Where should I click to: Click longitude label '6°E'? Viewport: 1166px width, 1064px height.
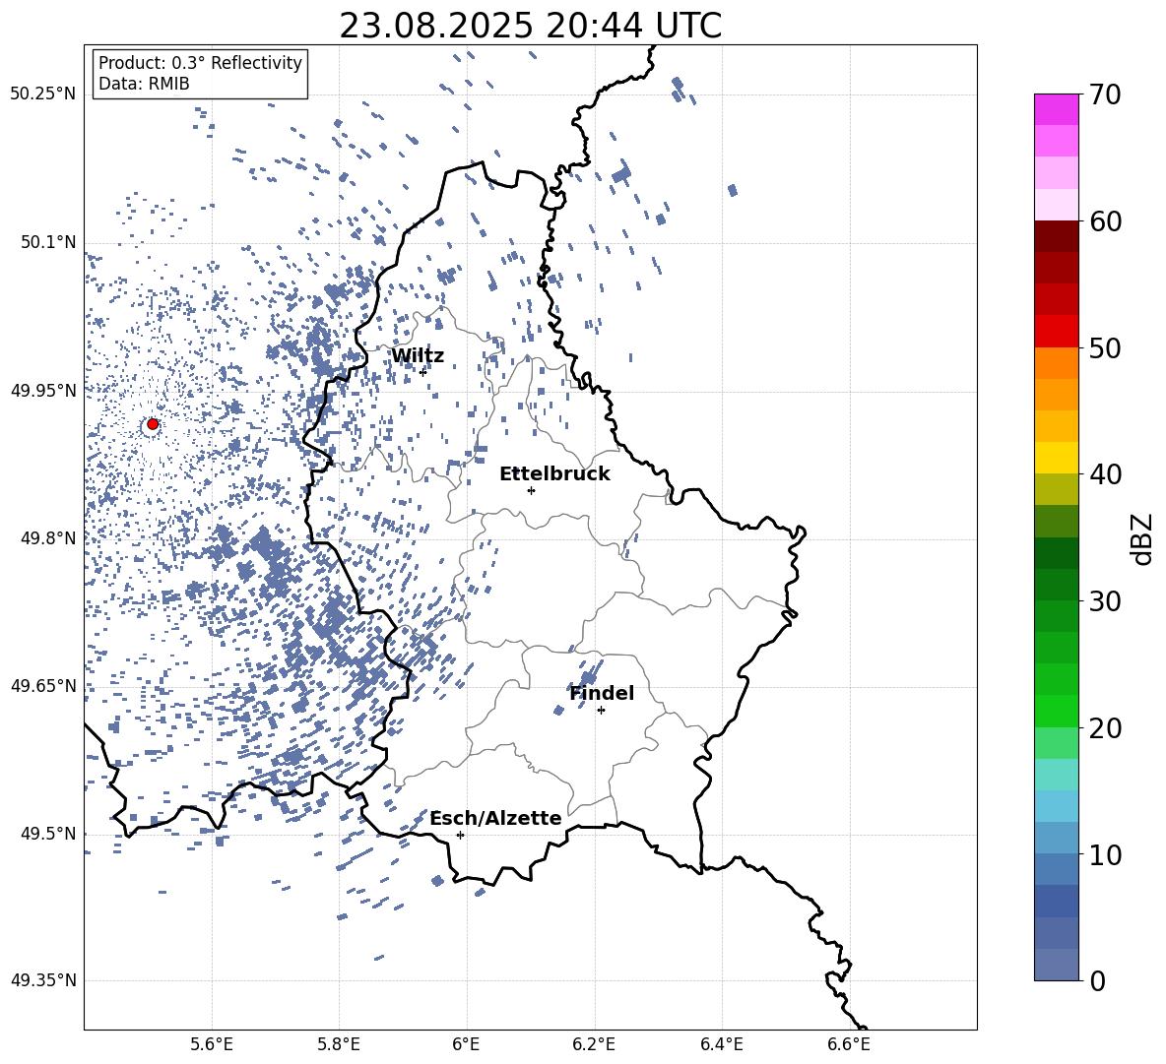coord(466,1044)
